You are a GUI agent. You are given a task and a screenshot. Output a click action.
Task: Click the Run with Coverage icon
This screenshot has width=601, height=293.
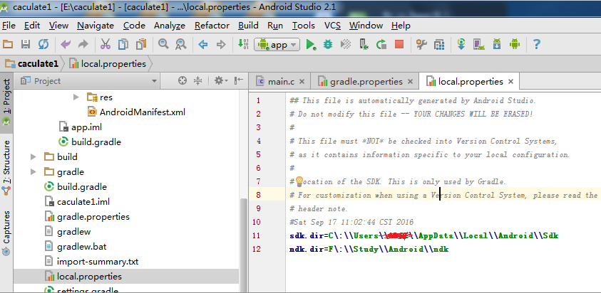point(346,44)
